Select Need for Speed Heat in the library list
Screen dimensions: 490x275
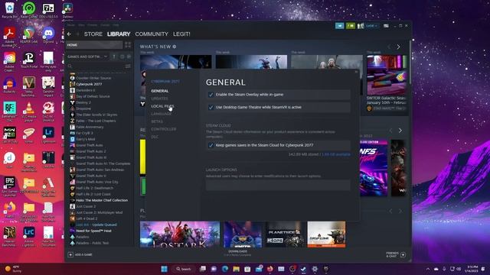(93, 231)
